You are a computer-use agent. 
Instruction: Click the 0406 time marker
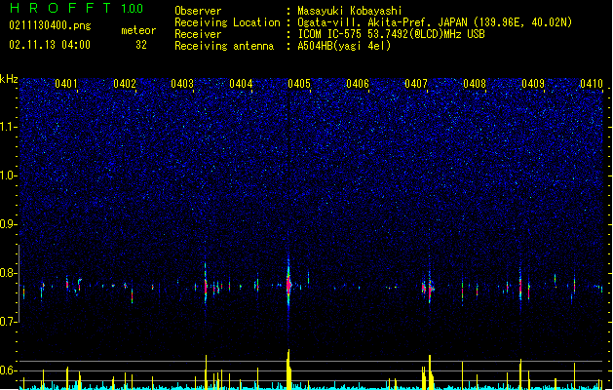358,84
